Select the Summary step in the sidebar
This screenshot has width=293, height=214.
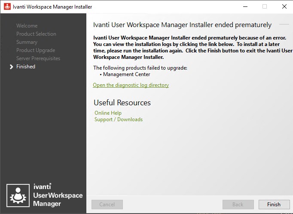[x=27, y=42]
